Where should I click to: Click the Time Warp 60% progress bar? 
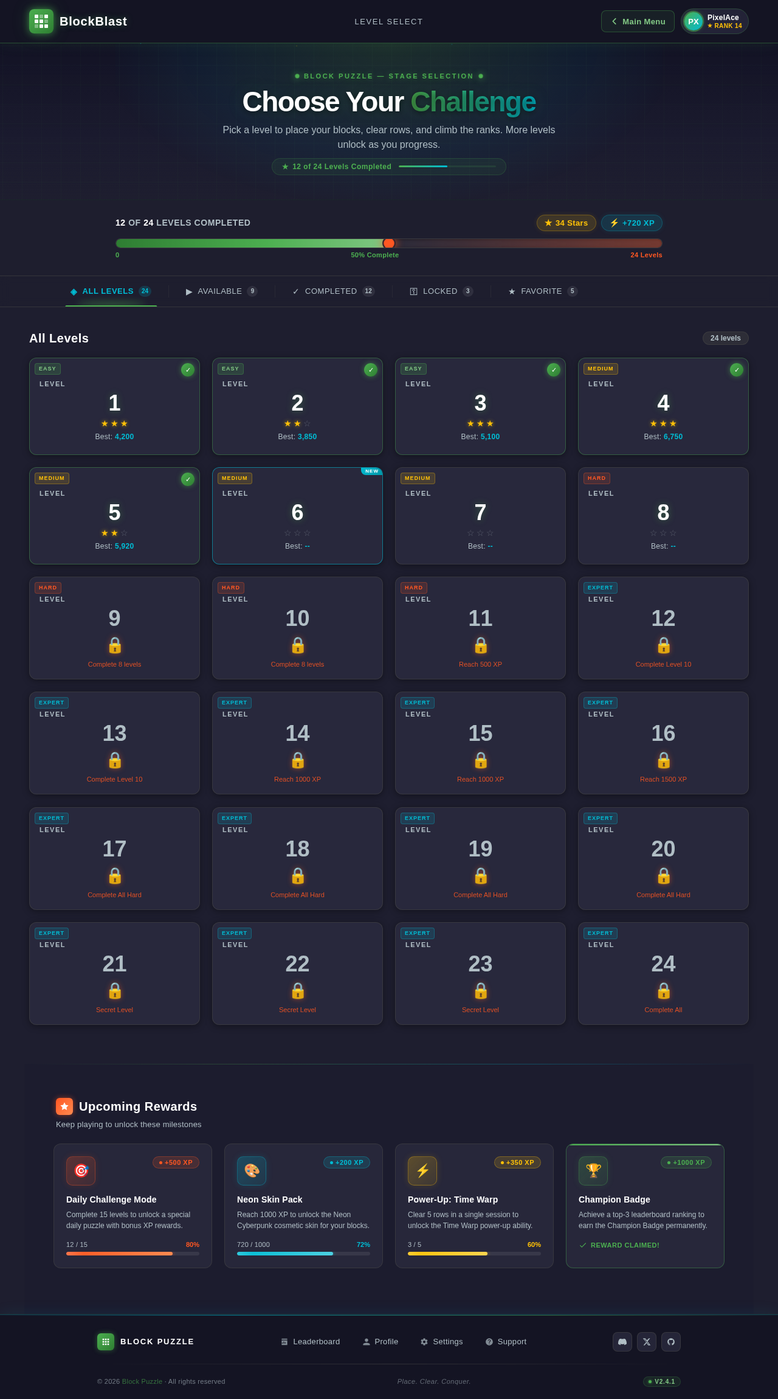pyautogui.click(x=474, y=1254)
